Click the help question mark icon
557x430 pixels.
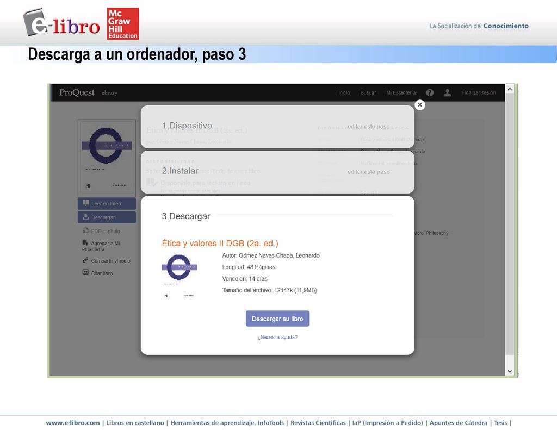point(430,92)
